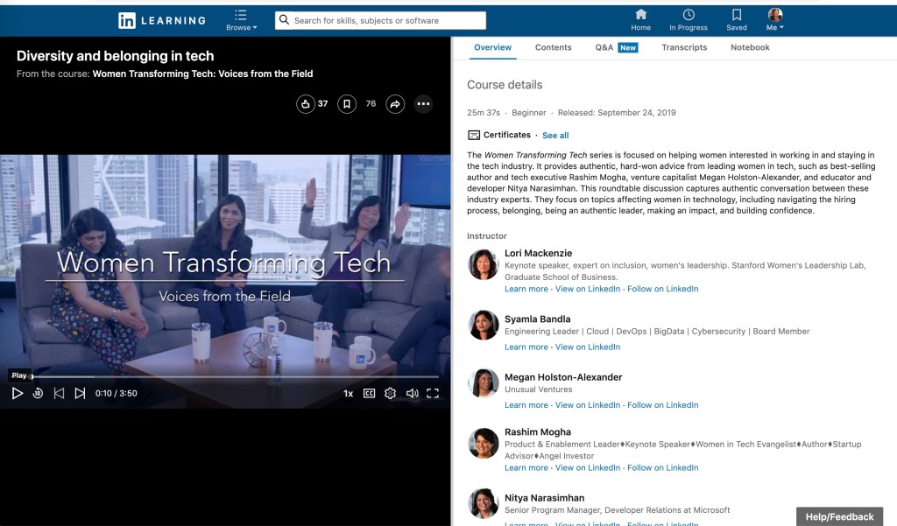Screen dimensions: 897x526
Task: Change the 1x playback speed
Action: pos(348,394)
